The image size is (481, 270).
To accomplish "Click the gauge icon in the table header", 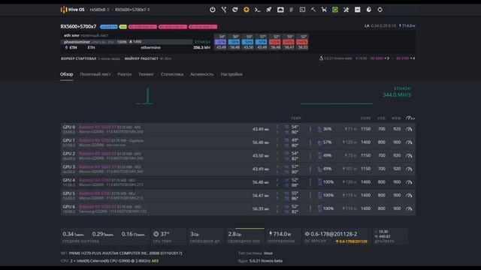I will pyautogui.click(x=410, y=118).
